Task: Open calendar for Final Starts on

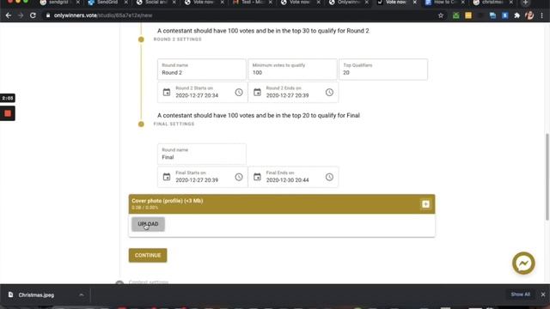Action: (167, 178)
